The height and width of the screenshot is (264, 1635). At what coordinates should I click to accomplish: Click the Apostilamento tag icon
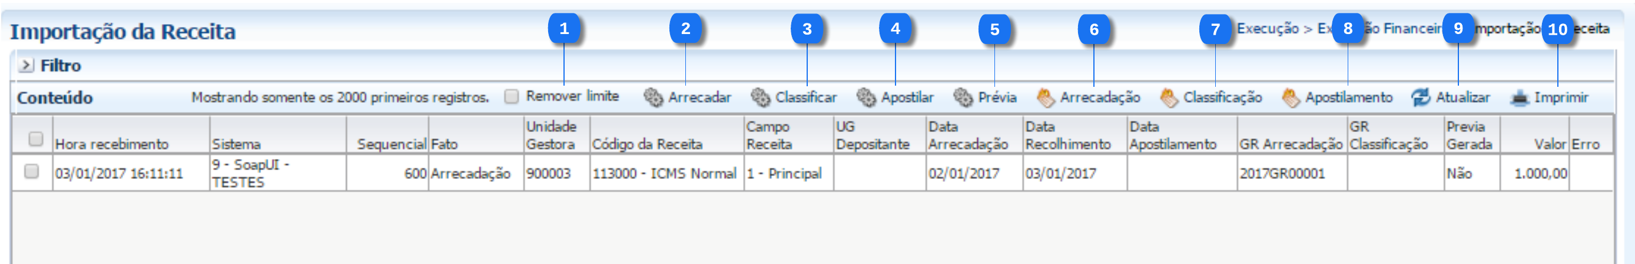1291,97
